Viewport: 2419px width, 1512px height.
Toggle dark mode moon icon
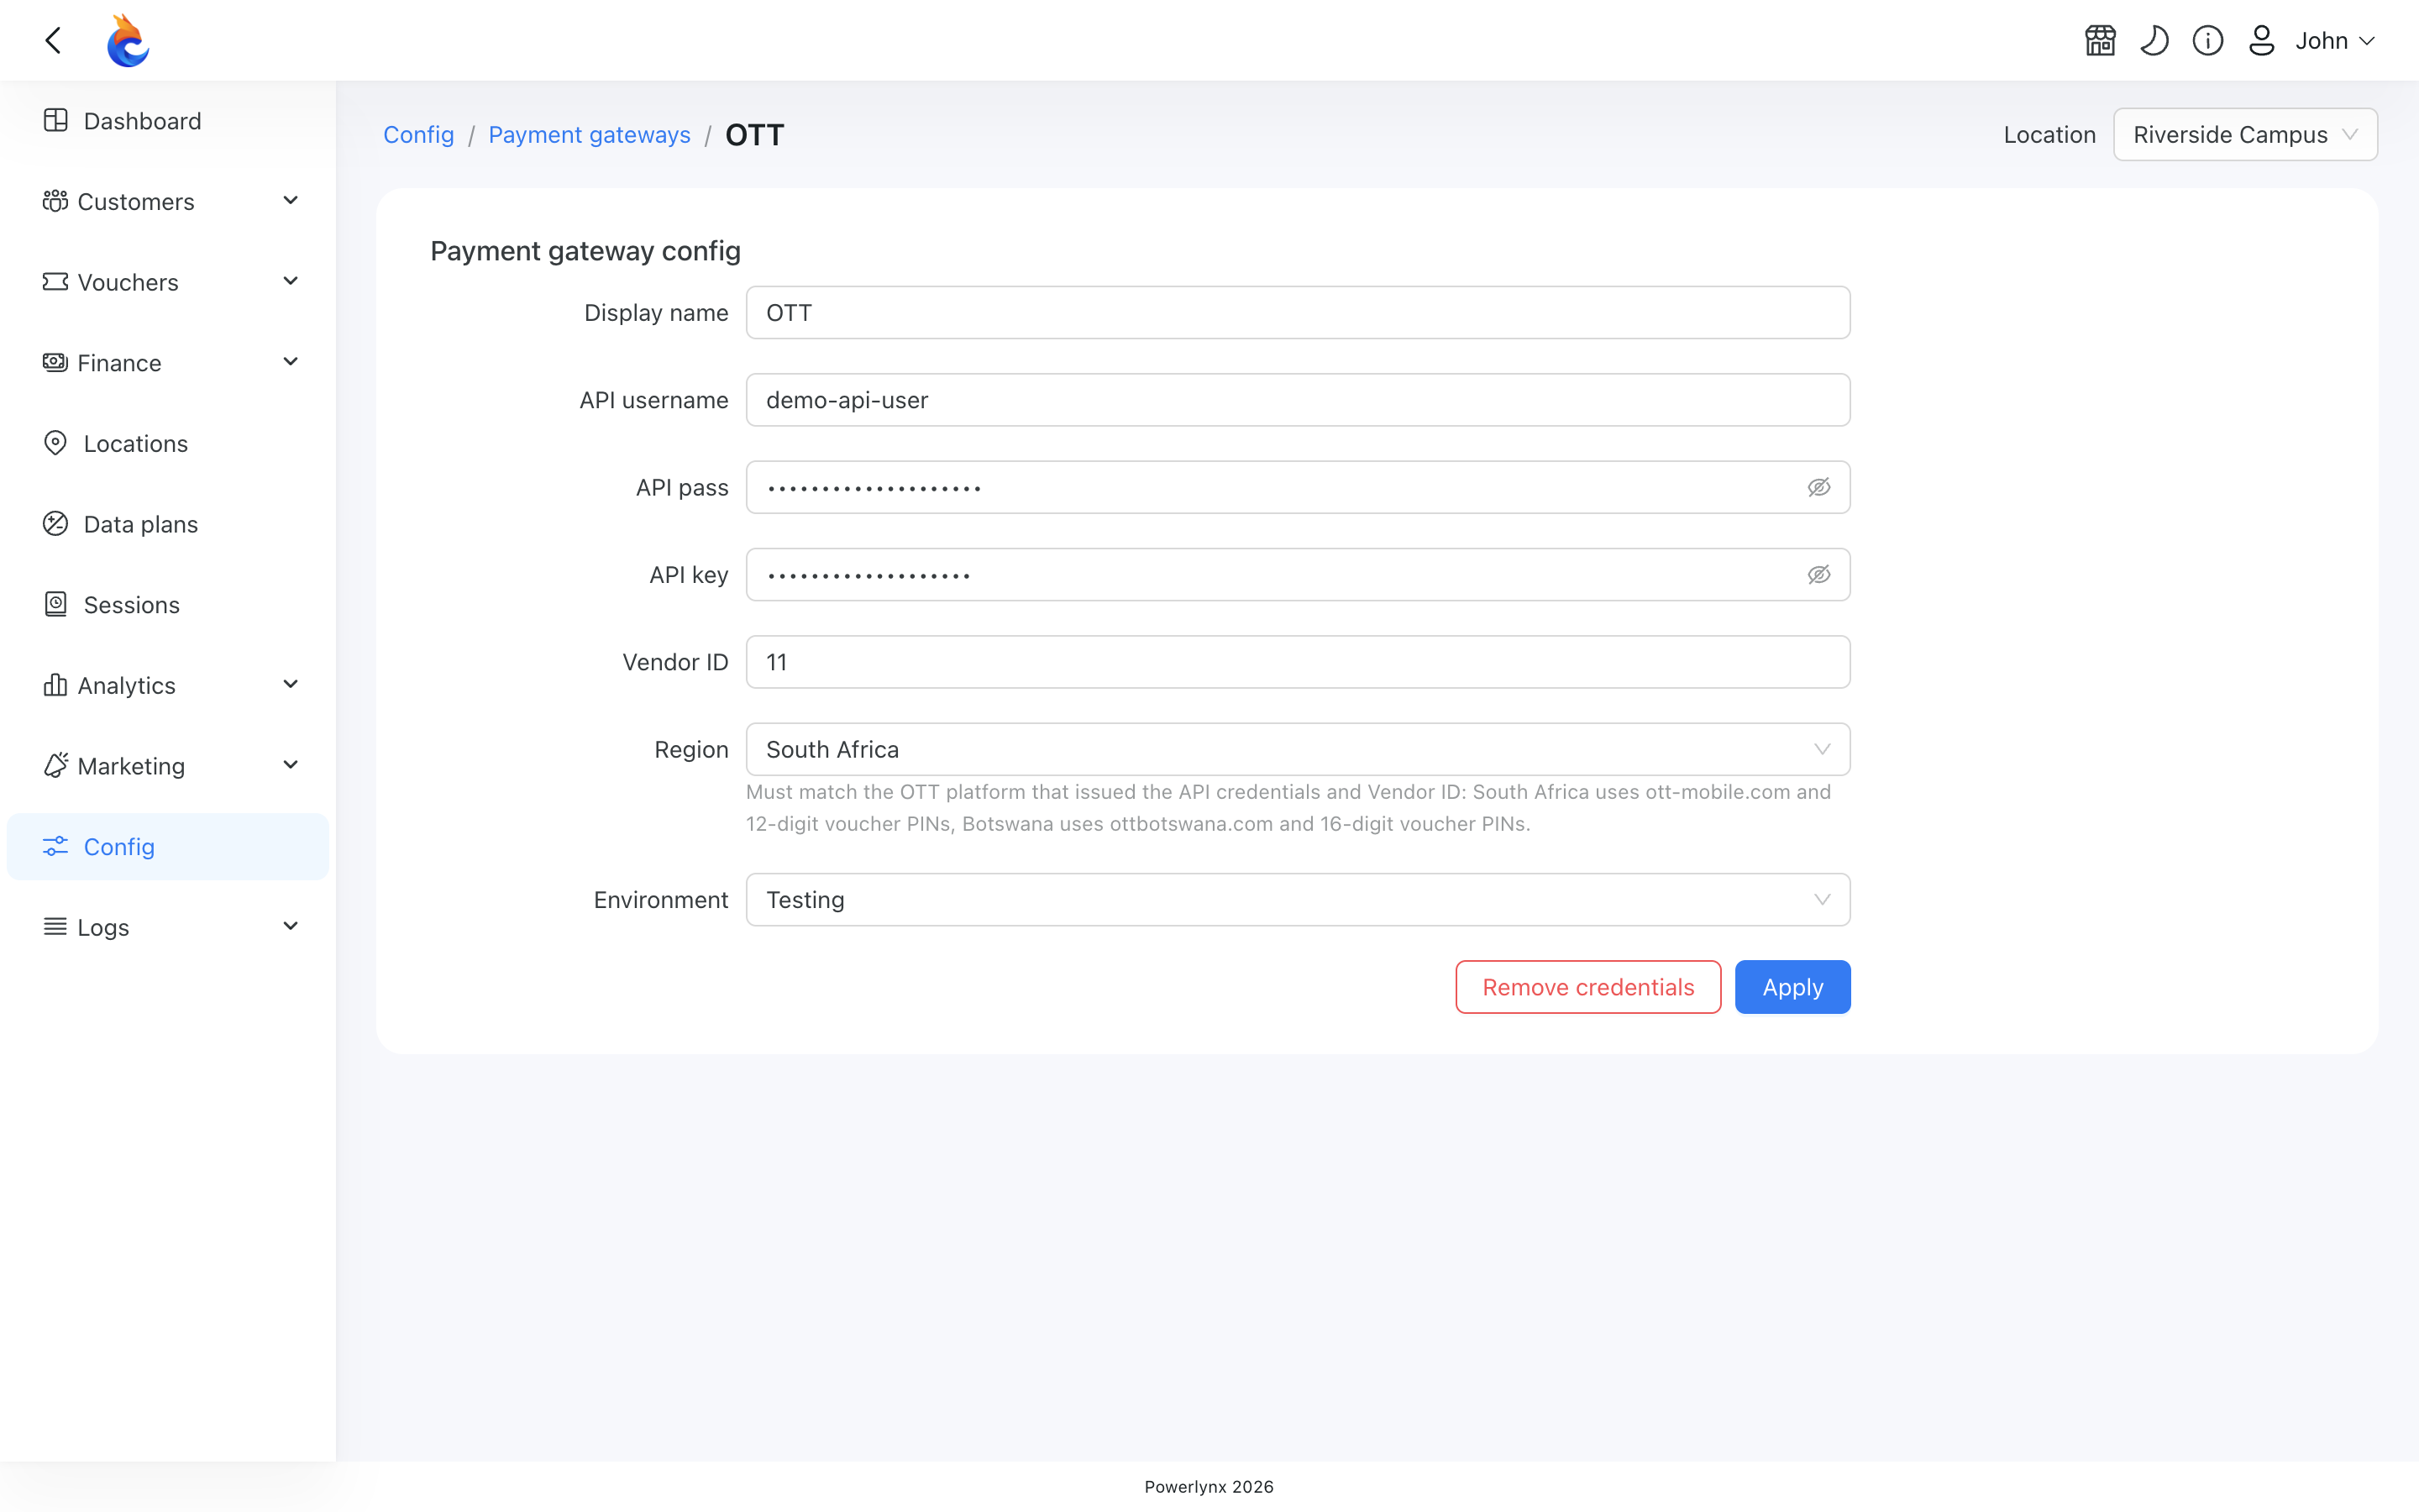pyautogui.click(x=2154, y=40)
